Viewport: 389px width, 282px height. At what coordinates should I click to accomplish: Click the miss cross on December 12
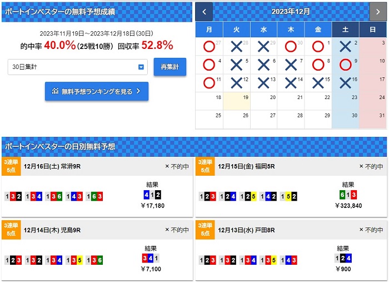pyautogui.click(x=236, y=83)
